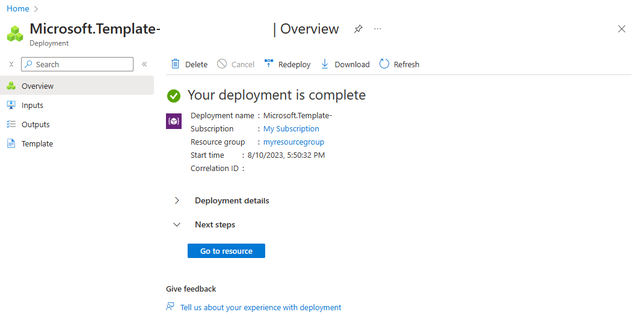
Task: Open the ellipsis more options menu
Action: pos(378,29)
